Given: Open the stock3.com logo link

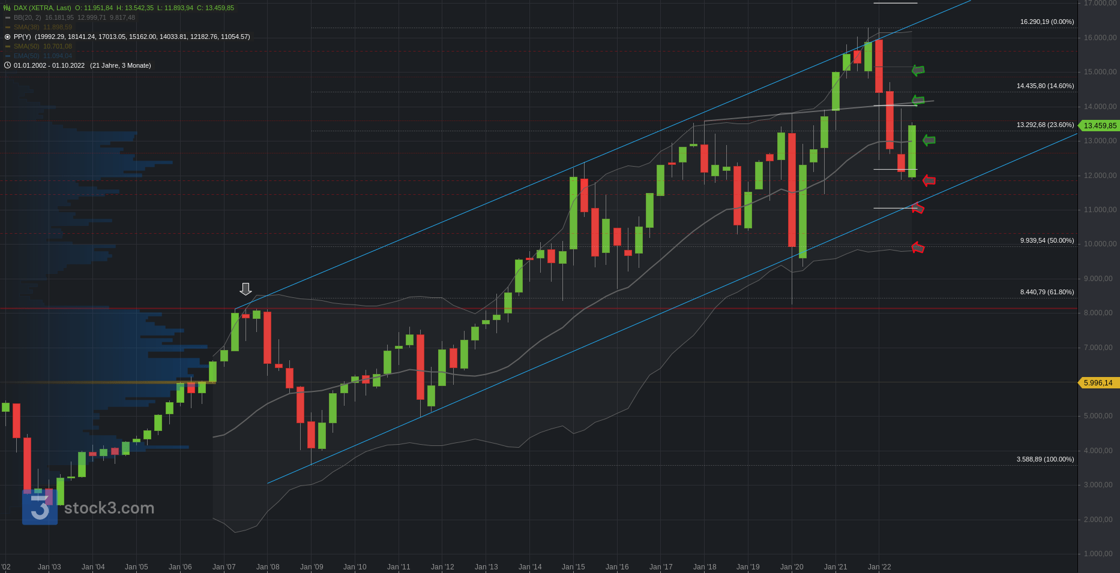Looking at the screenshot, I should 88,508.
